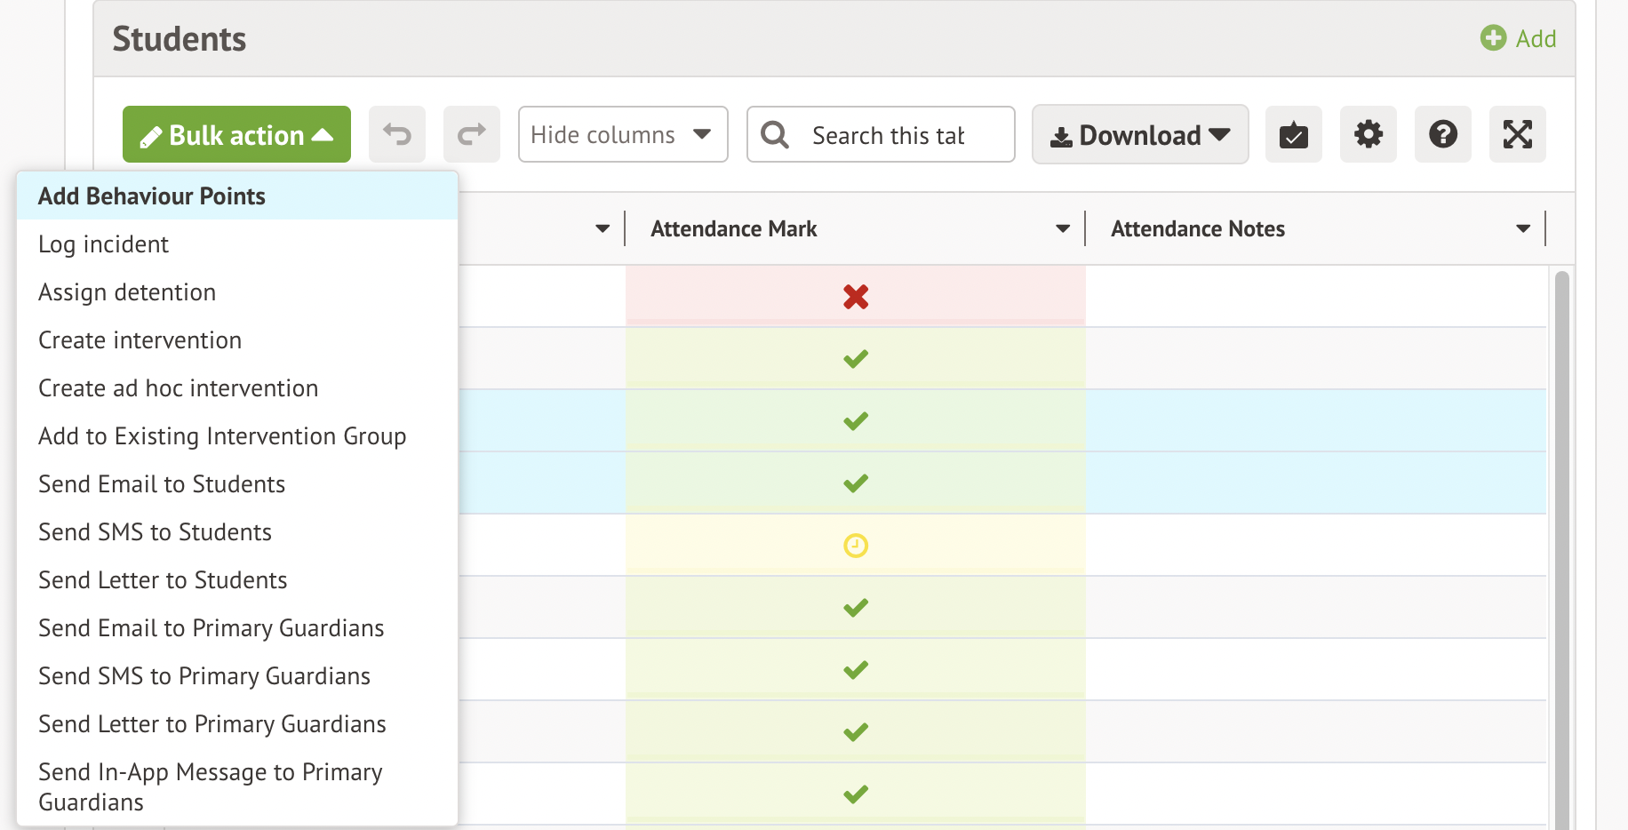The height and width of the screenshot is (830, 1628).
Task: Collapse the Bulk action menu
Action: coord(235,134)
